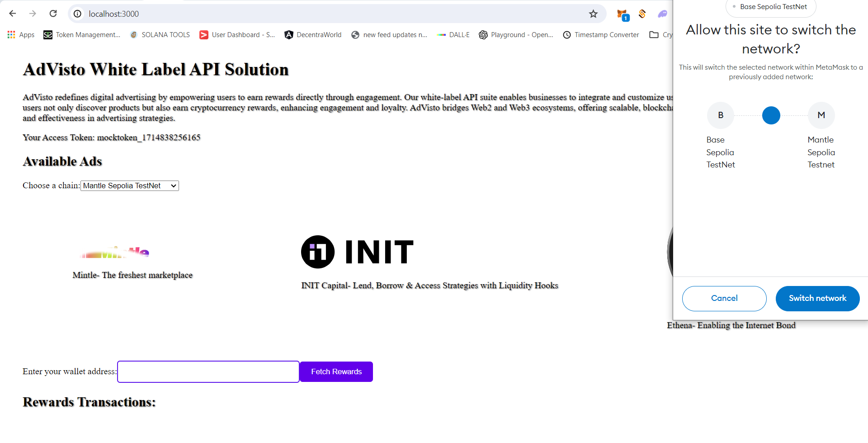868x443 pixels.
Task: Click Mintle- The freshest marketplace caption
Action: pos(132,275)
